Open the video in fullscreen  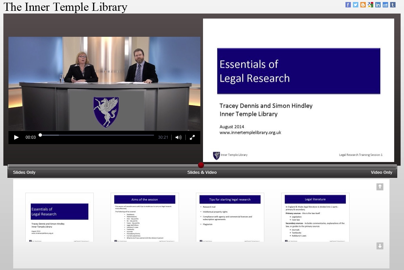[x=192, y=137]
